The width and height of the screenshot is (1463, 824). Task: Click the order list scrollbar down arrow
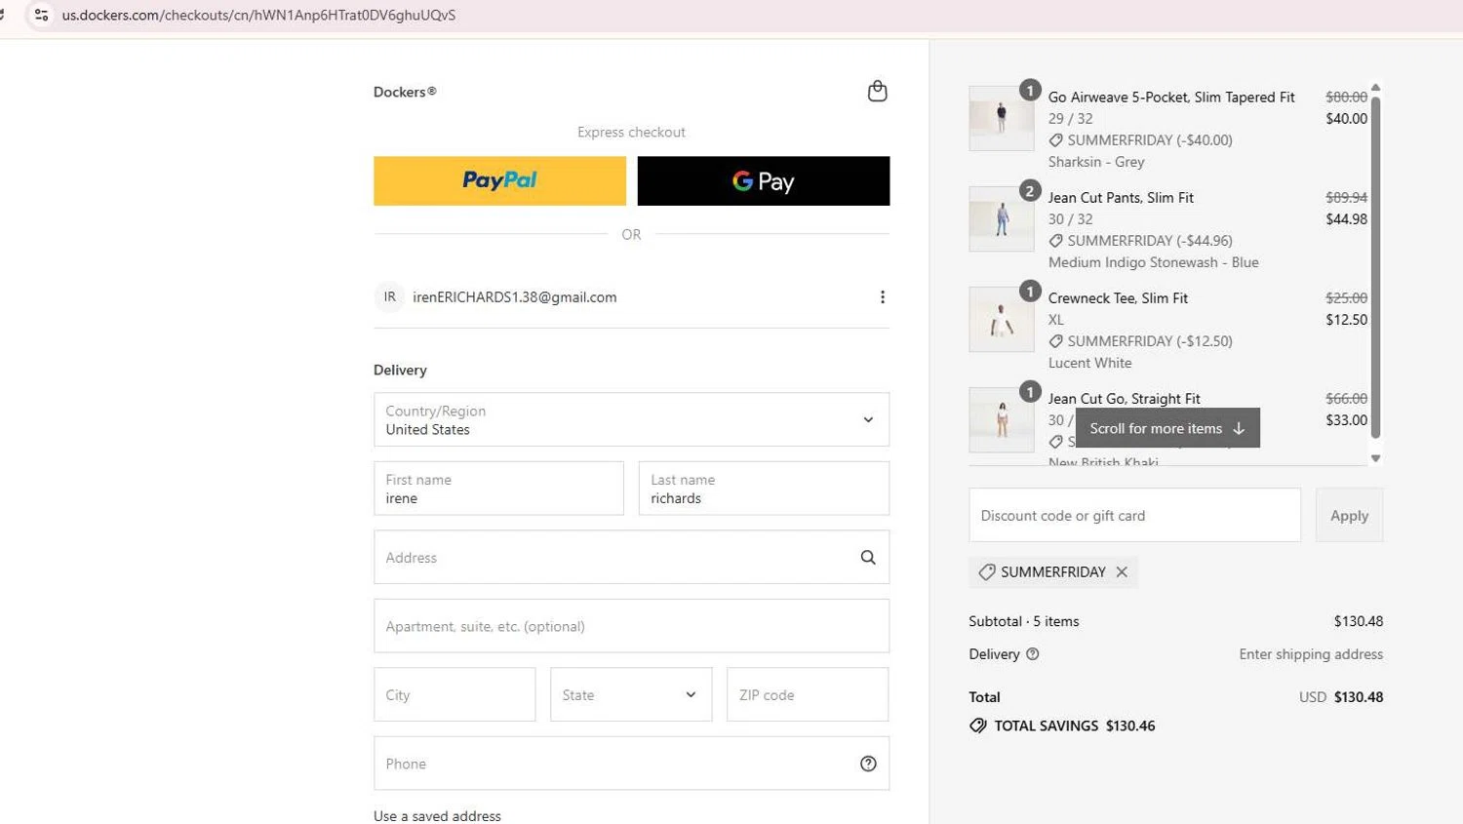(x=1376, y=458)
